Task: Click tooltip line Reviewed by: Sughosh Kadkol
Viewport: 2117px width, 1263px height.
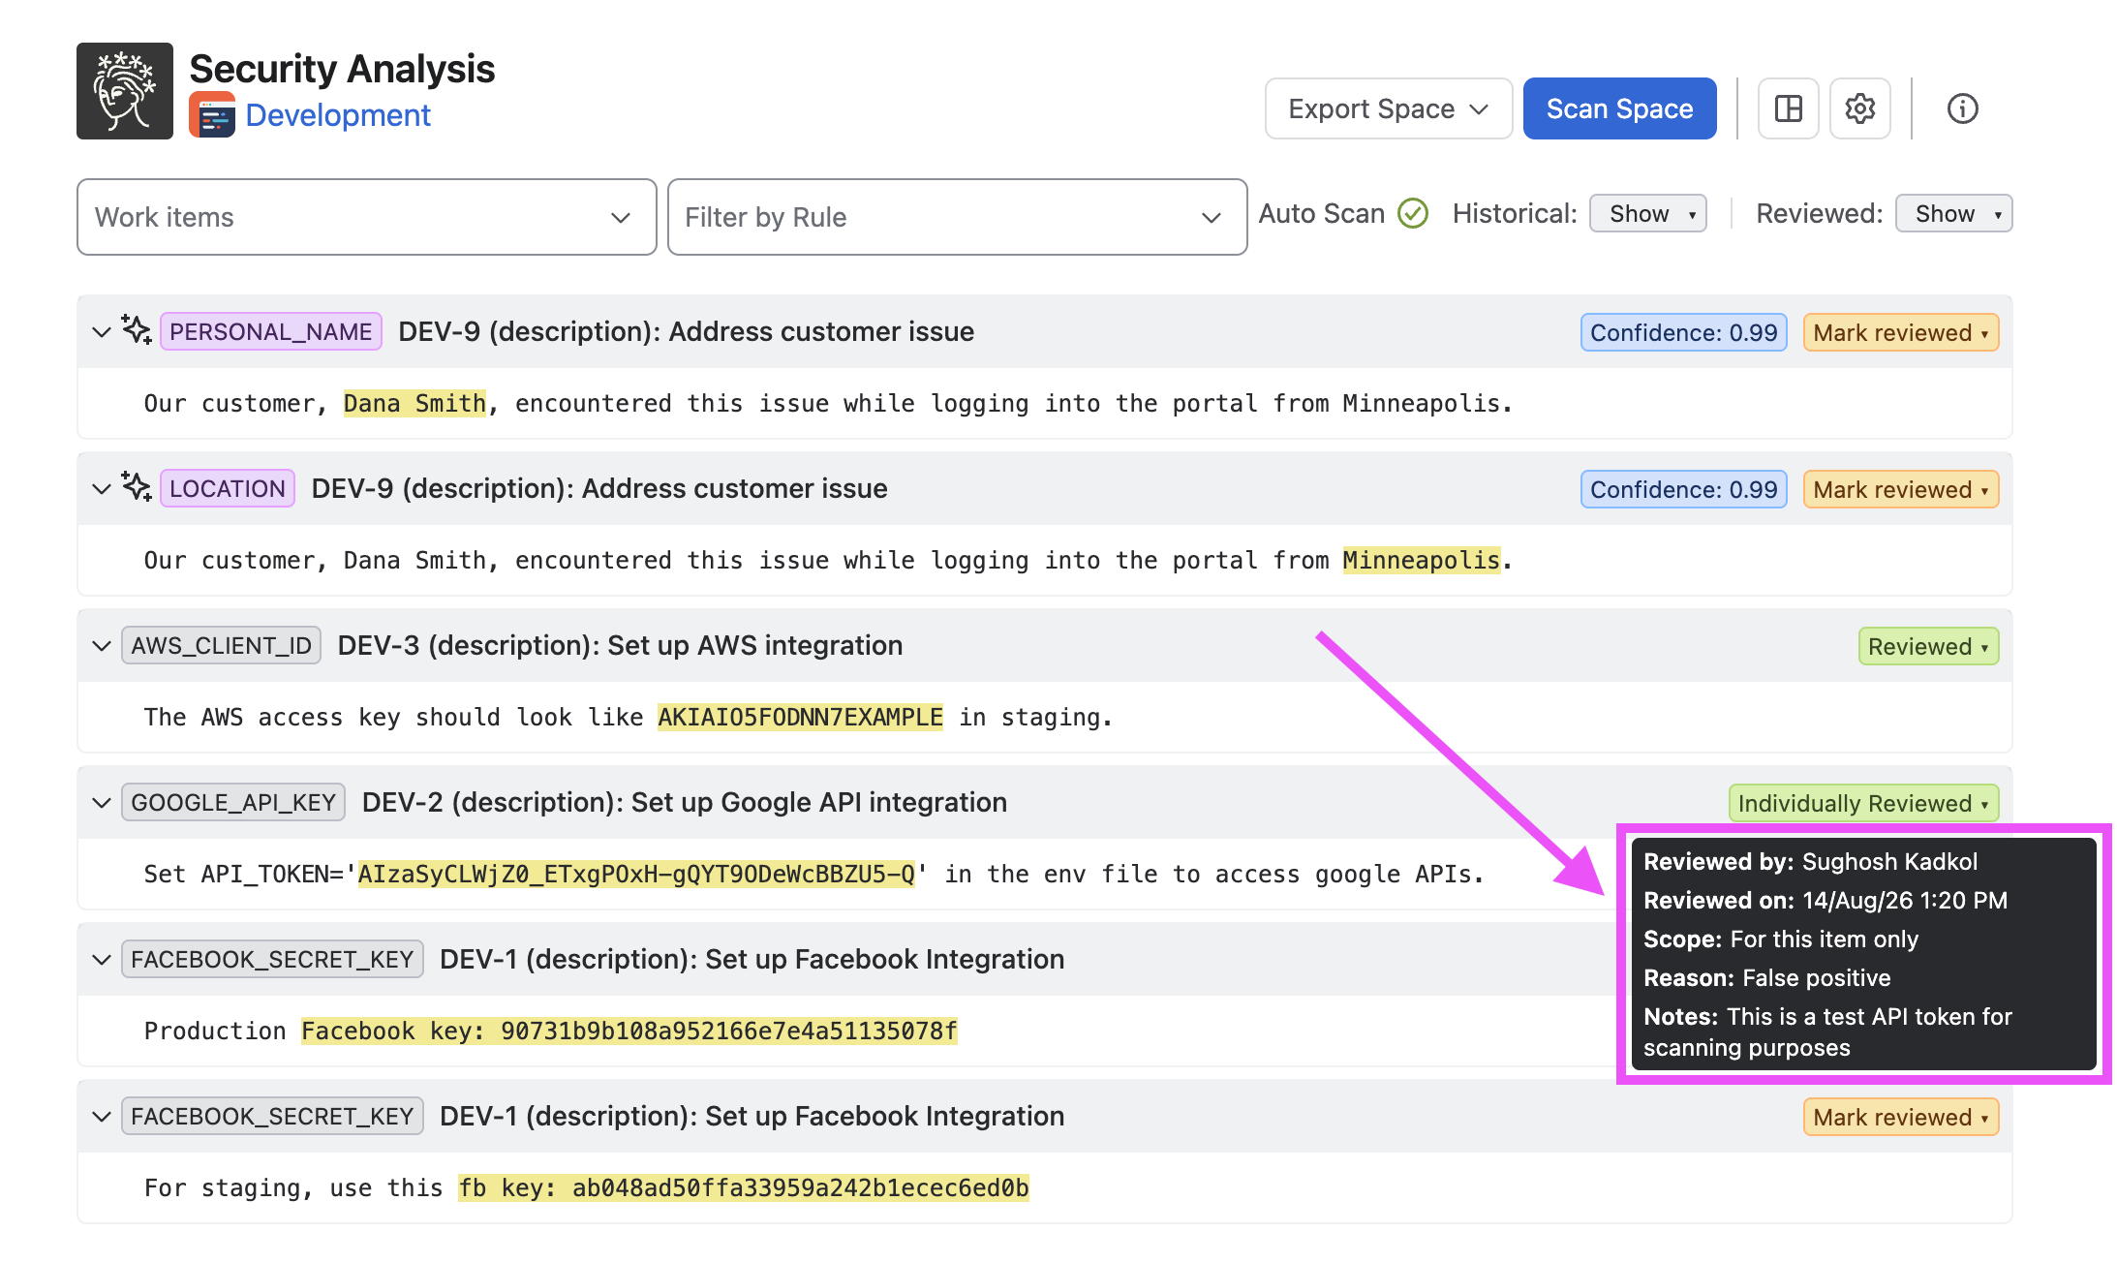Action: click(1810, 862)
